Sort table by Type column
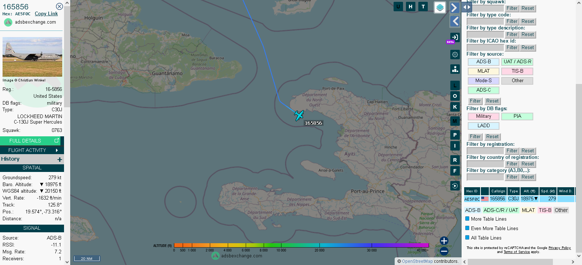The height and width of the screenshot is (265, 582). tap(514, 191)
